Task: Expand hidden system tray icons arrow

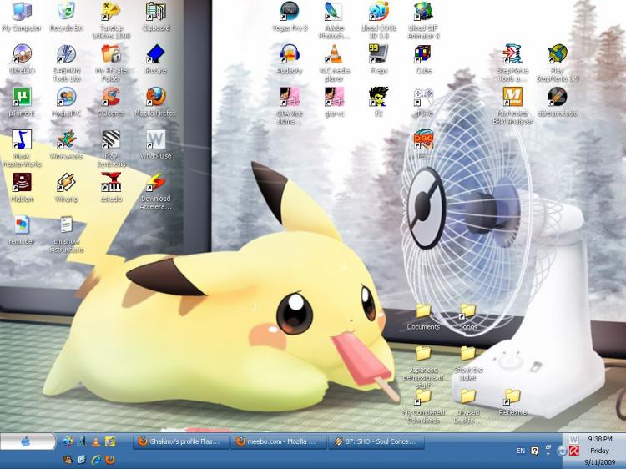Action: [562, 451]
